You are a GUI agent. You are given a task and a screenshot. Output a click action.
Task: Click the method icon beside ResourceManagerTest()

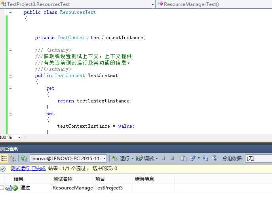click(161, 4)
